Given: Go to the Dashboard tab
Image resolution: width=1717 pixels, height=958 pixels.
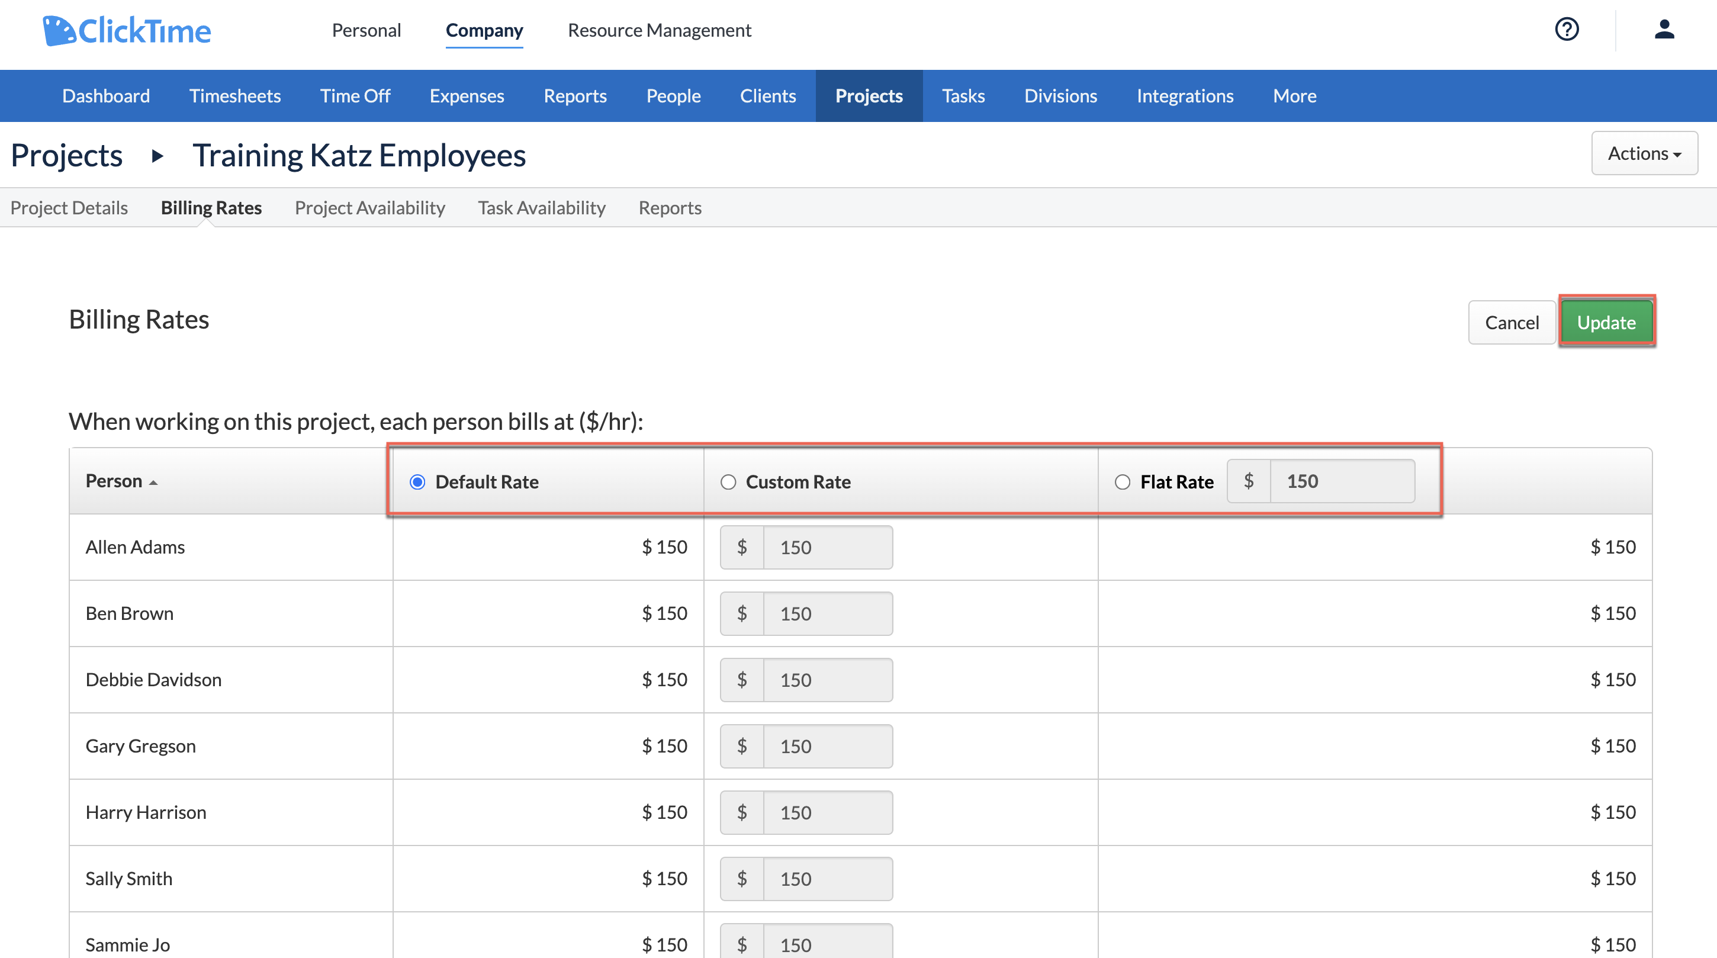Looking at the screenshot, I should click(x=106, y=96).
